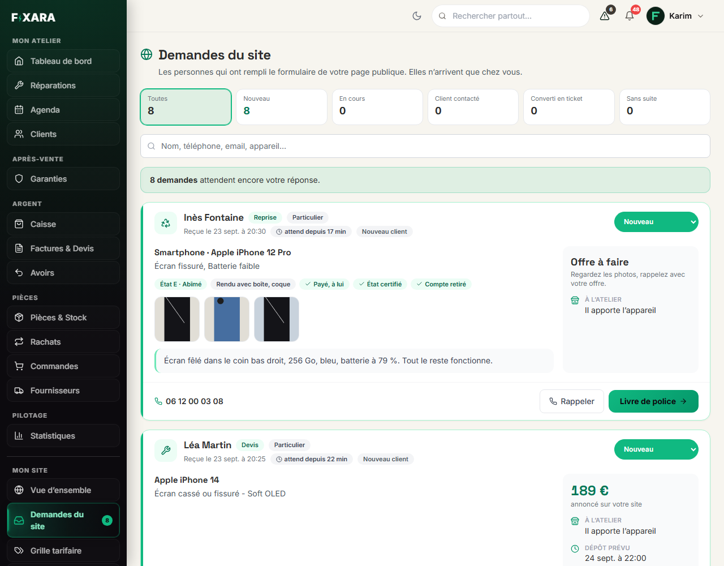Toggle dark mode moon icon
The height and width of the screenshot is (566, 724).
(417, 16)
